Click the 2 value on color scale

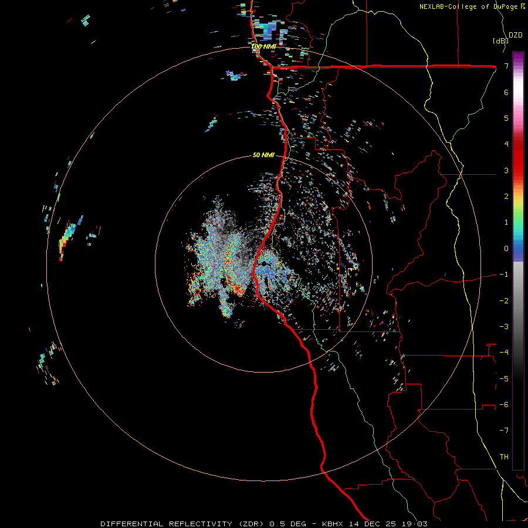click(x=506, y=197)
